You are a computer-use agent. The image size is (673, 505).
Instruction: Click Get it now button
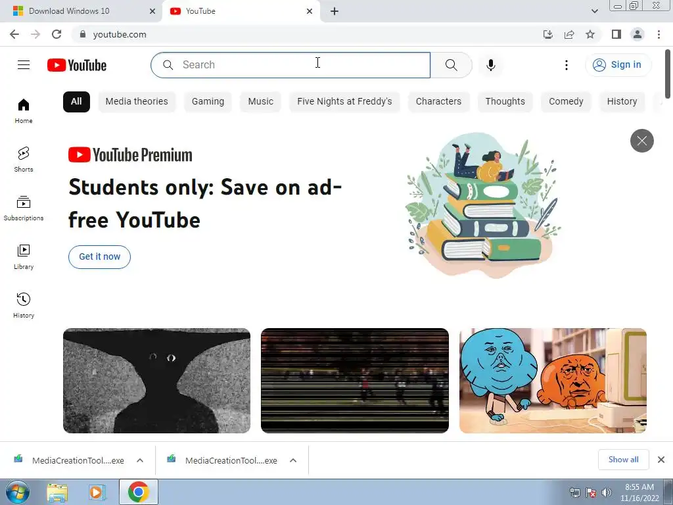pos(100,257)
